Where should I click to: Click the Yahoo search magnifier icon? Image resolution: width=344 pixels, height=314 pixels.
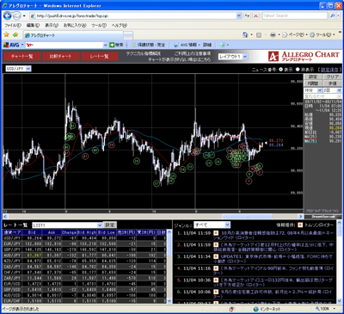click(333, 15)
